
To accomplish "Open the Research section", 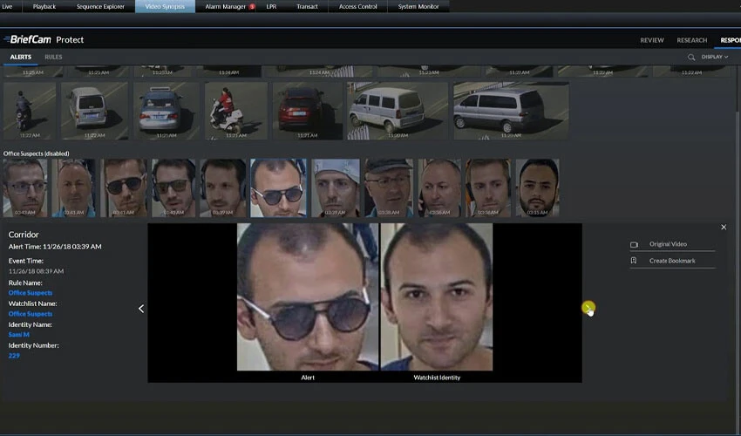I will tap(691, 40).
